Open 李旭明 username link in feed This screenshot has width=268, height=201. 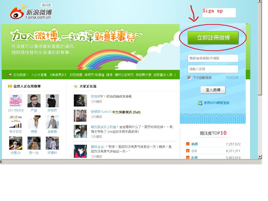pyautogui.click(x=96, y=96)
